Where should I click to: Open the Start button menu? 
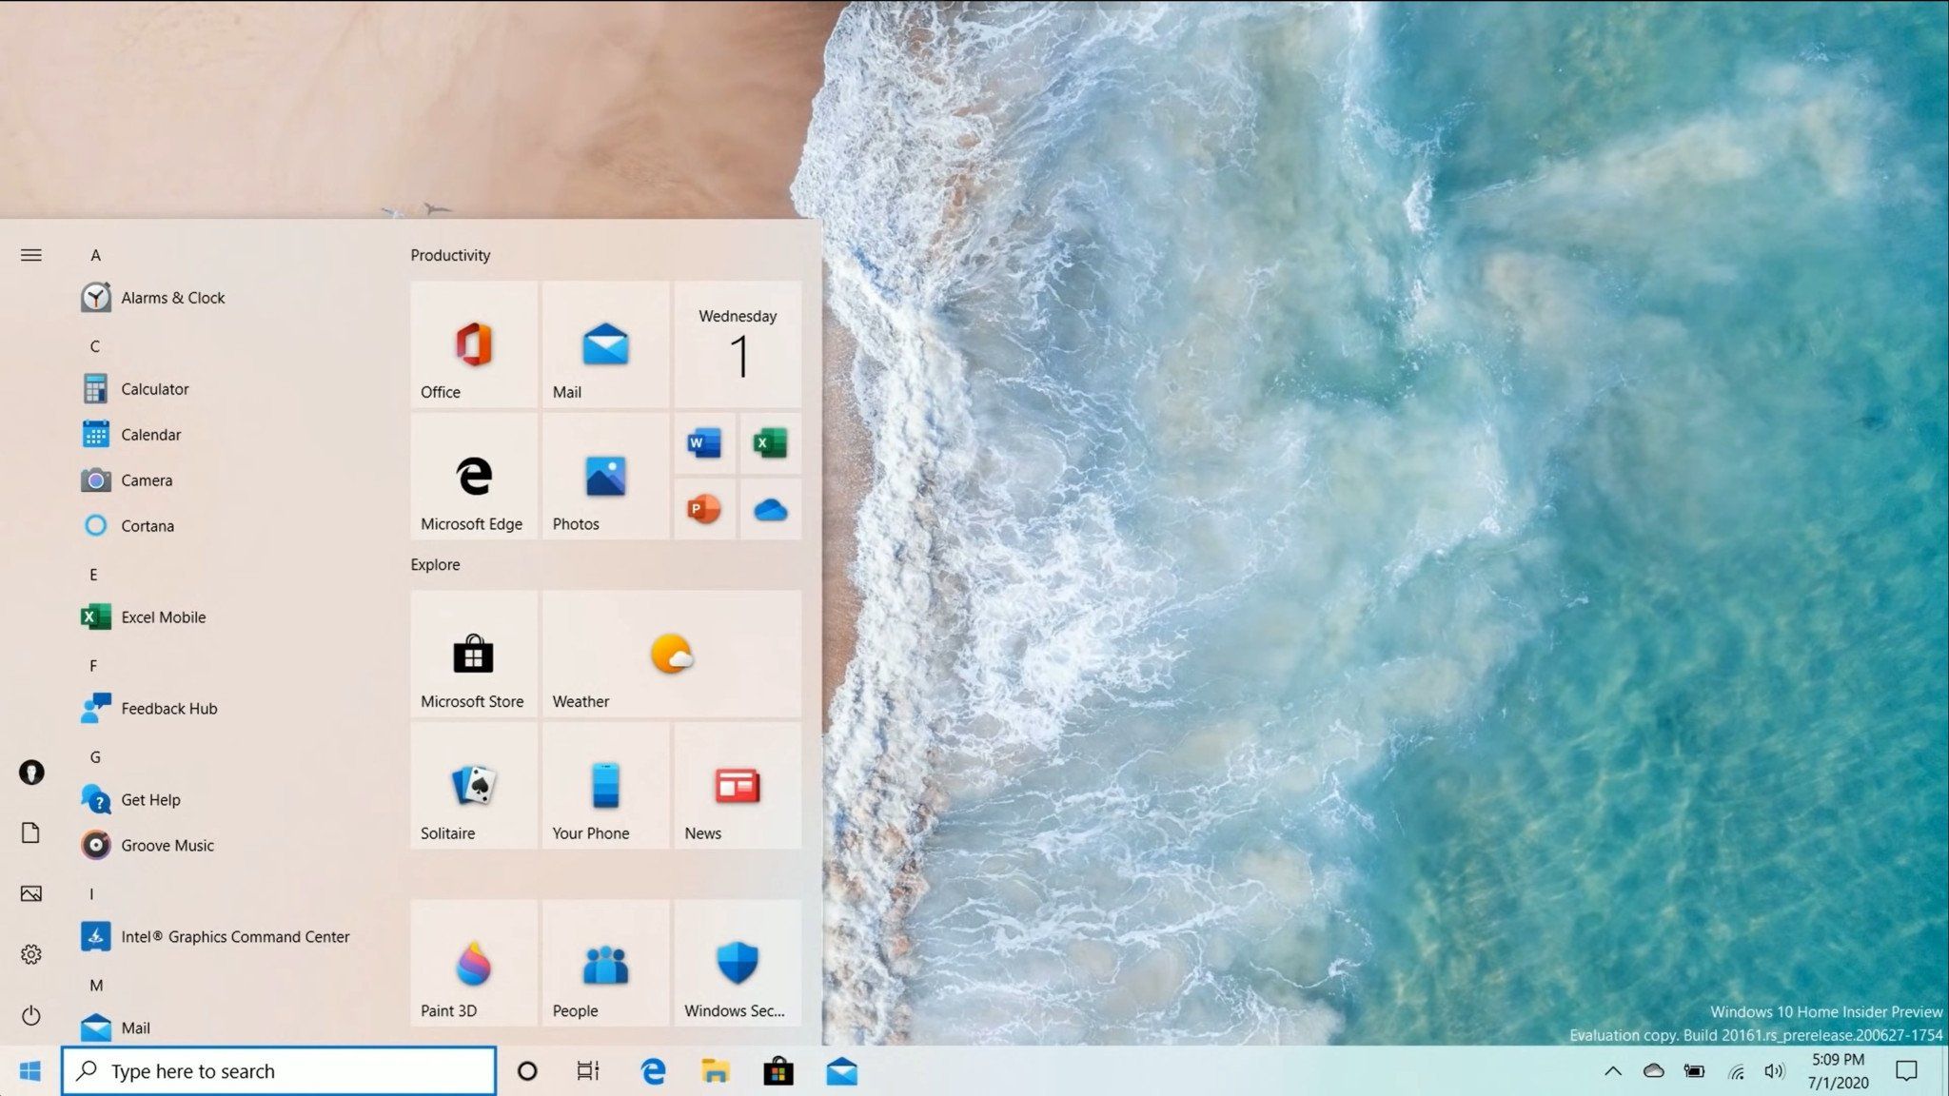[x=31, y=1070]
